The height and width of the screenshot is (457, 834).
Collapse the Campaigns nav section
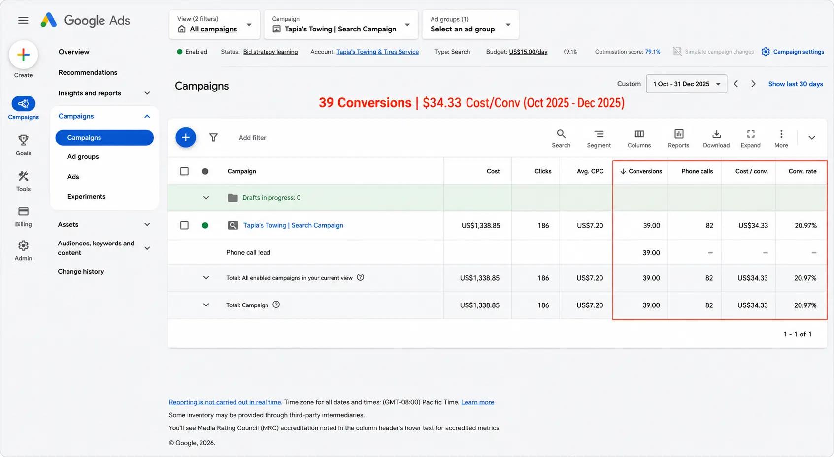(x=147, y=116)
